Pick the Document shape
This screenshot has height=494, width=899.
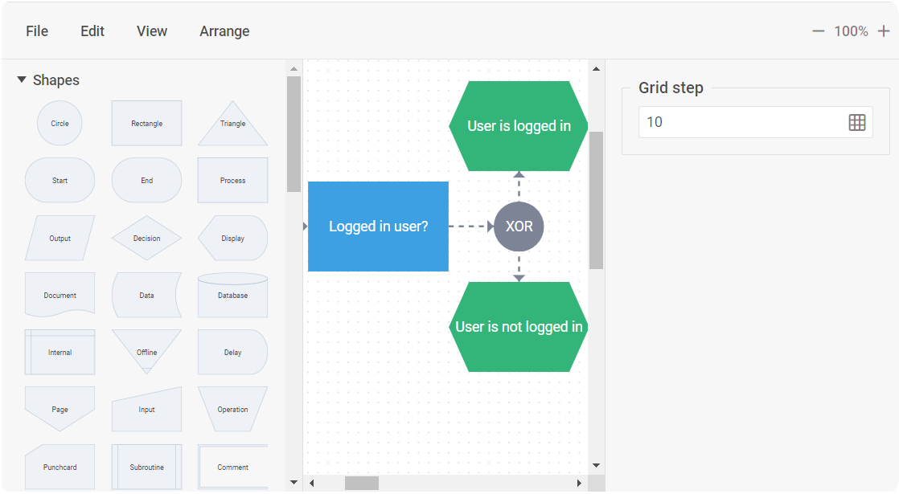[60, 296]
